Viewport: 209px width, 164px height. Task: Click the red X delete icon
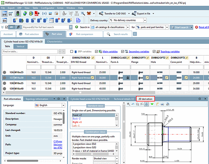tap(89, 13)
